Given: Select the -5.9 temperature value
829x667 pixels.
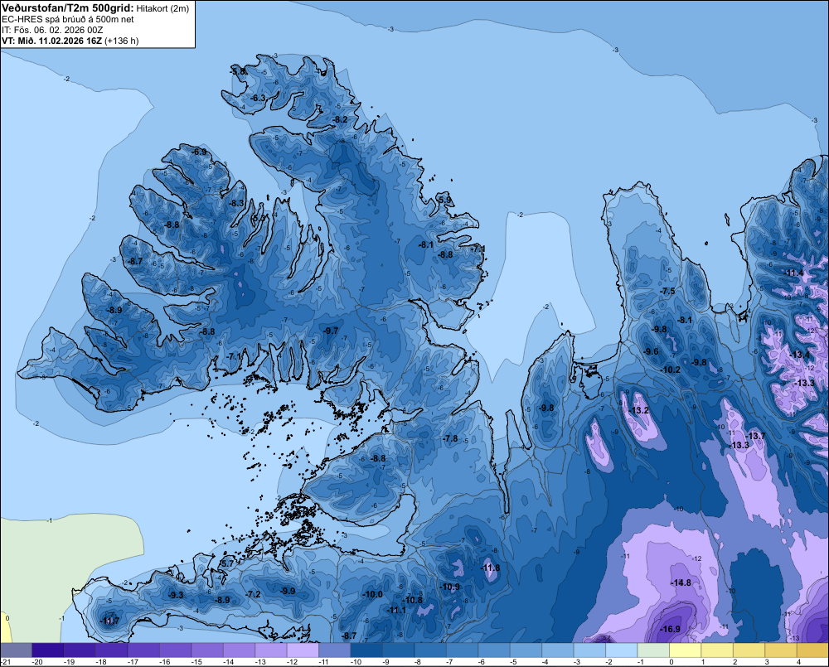Looking at the screenshot, I should 444,199.
